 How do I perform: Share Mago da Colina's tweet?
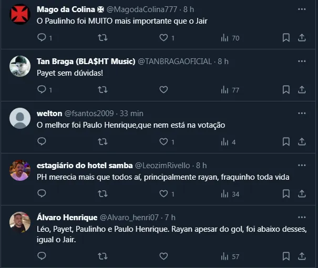click(x=302, y=38)
